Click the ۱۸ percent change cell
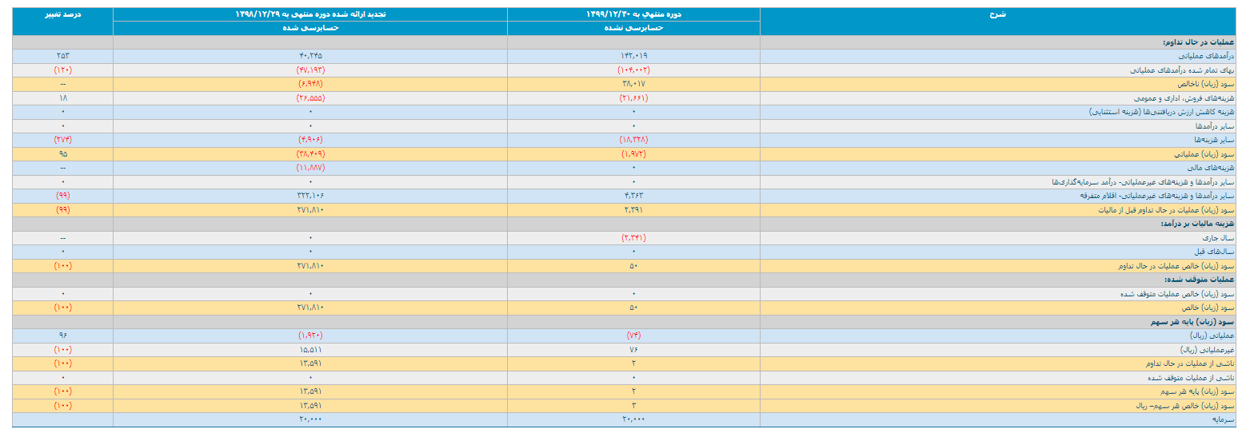Viewport: 1242px width, 433px height. [62, 97]
